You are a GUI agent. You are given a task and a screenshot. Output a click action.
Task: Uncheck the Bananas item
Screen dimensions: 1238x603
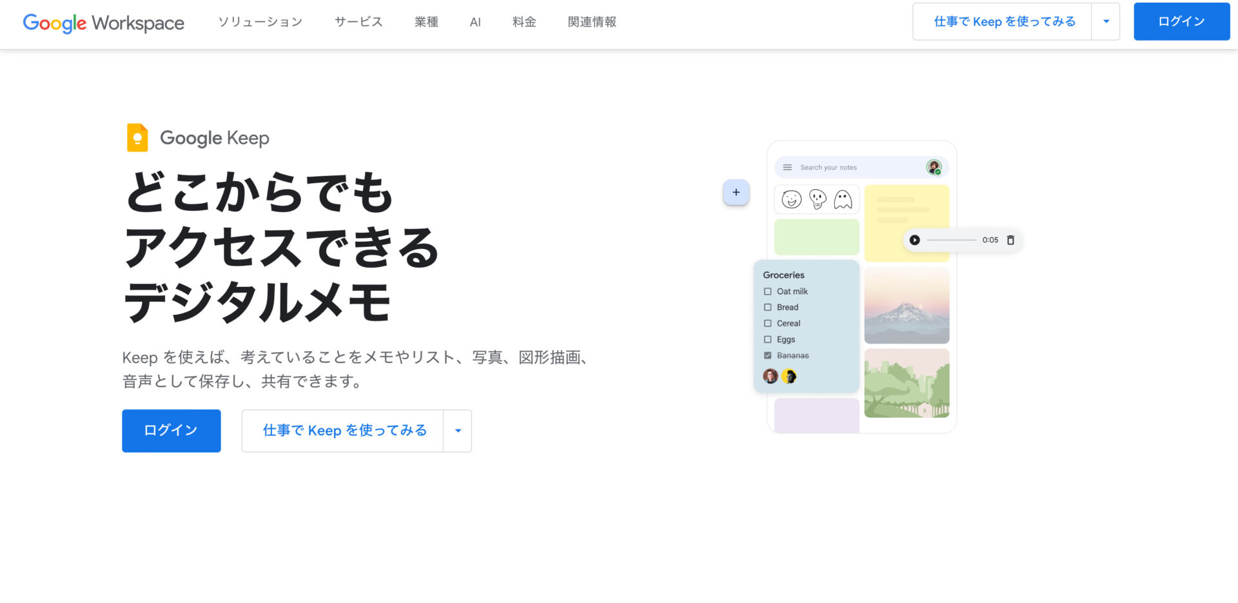point(767,355)
